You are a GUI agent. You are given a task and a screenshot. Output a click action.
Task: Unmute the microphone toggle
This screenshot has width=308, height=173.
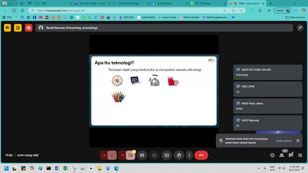click(x=112, y=155)
